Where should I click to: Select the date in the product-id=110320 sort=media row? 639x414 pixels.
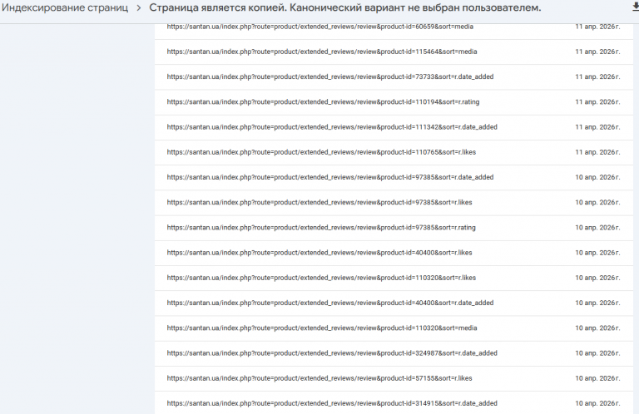[x=597, y=328]
